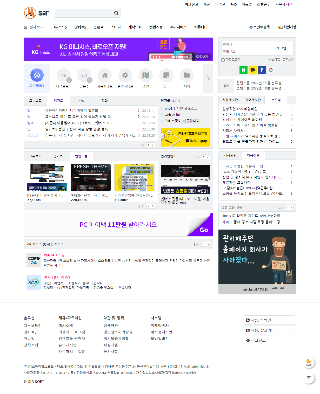Screen dimensions: 320x394
Task: Show next 답변 없는 질문 page
Action: (x=291, y=208)
